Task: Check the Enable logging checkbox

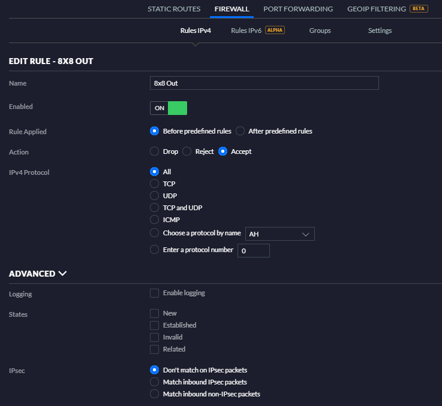Action: click(x=154, y=293)
